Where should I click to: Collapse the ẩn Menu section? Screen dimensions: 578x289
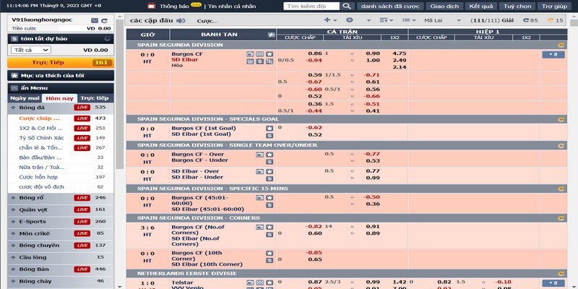[61, 88]
